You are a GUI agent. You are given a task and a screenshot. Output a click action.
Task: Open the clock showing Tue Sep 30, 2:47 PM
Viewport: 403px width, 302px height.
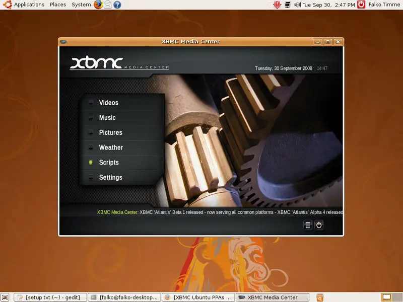tap(328, 5)
